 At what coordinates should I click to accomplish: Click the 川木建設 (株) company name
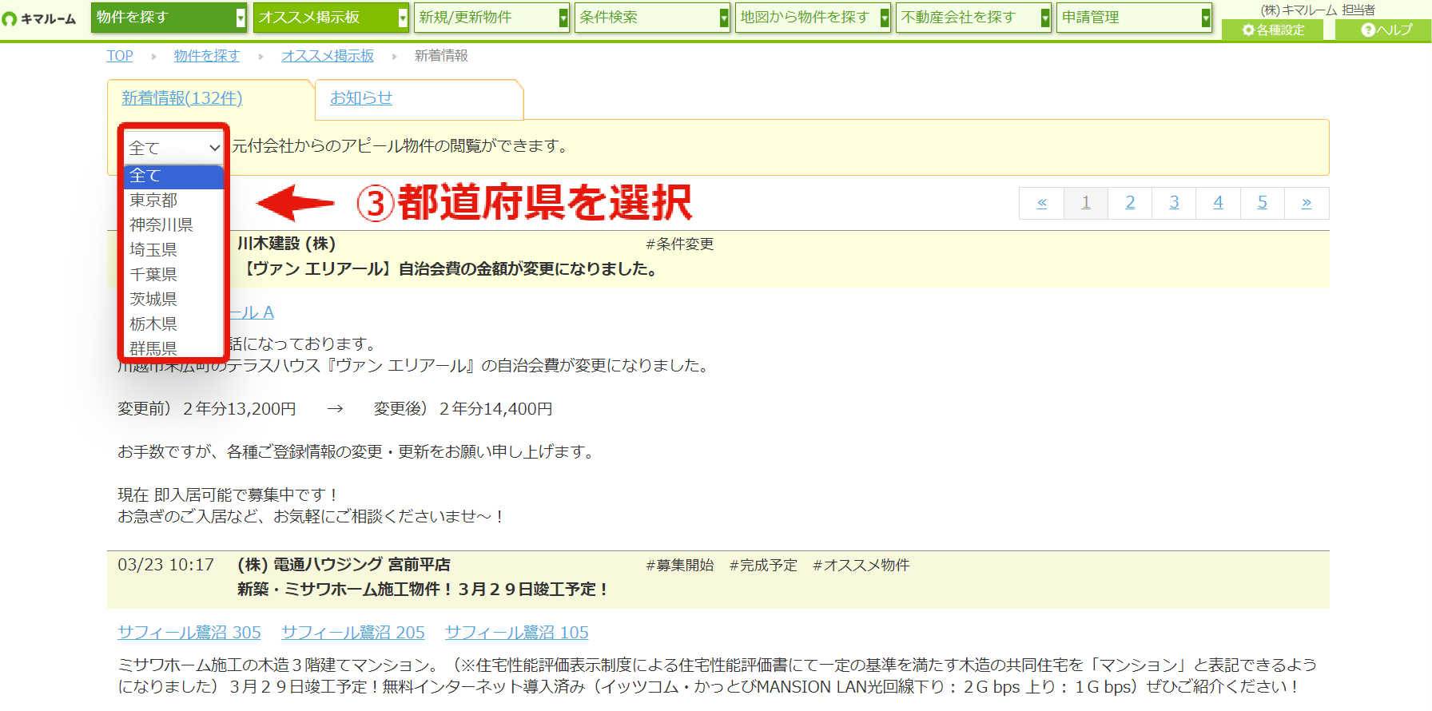coord(286,244)
